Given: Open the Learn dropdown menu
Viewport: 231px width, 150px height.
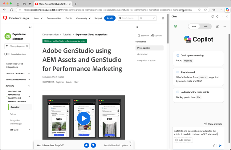Looking at the screenshot, I should click(38, 18).
